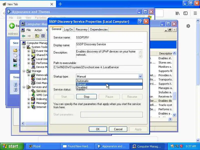This screenshot has height=150, width=200.
Task: Expand the Internet Information Services node
Action: [28, 107]
